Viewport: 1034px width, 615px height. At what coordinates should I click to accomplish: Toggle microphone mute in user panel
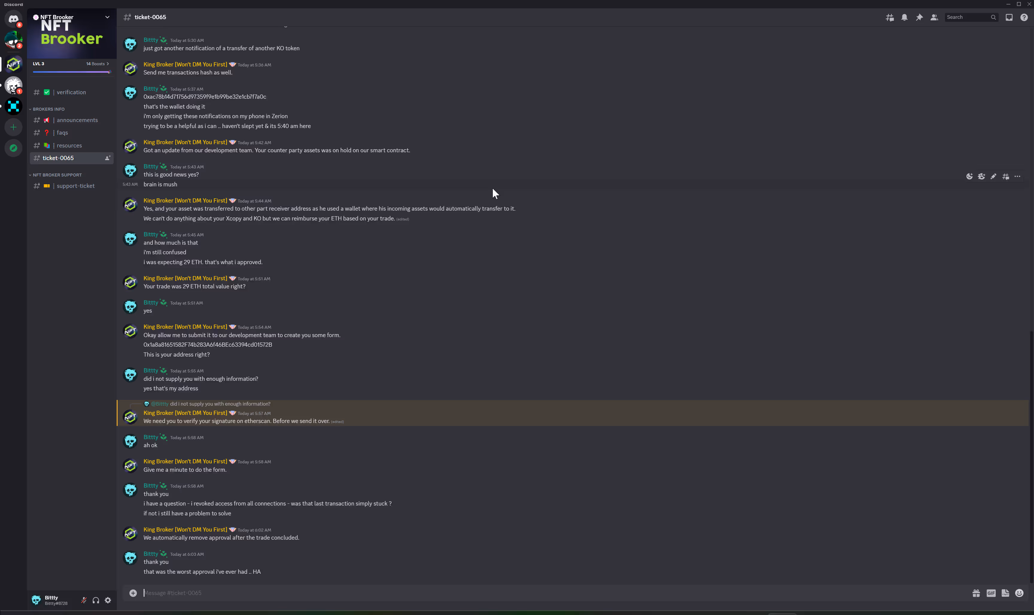point(84,600)
